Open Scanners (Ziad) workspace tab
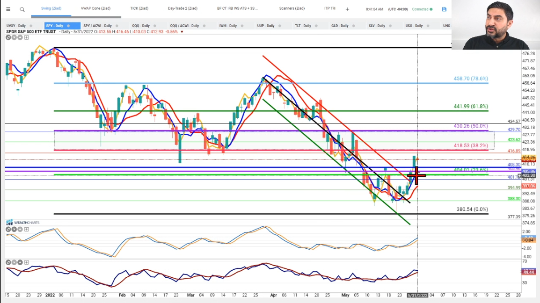 click(x=292, y=8)
